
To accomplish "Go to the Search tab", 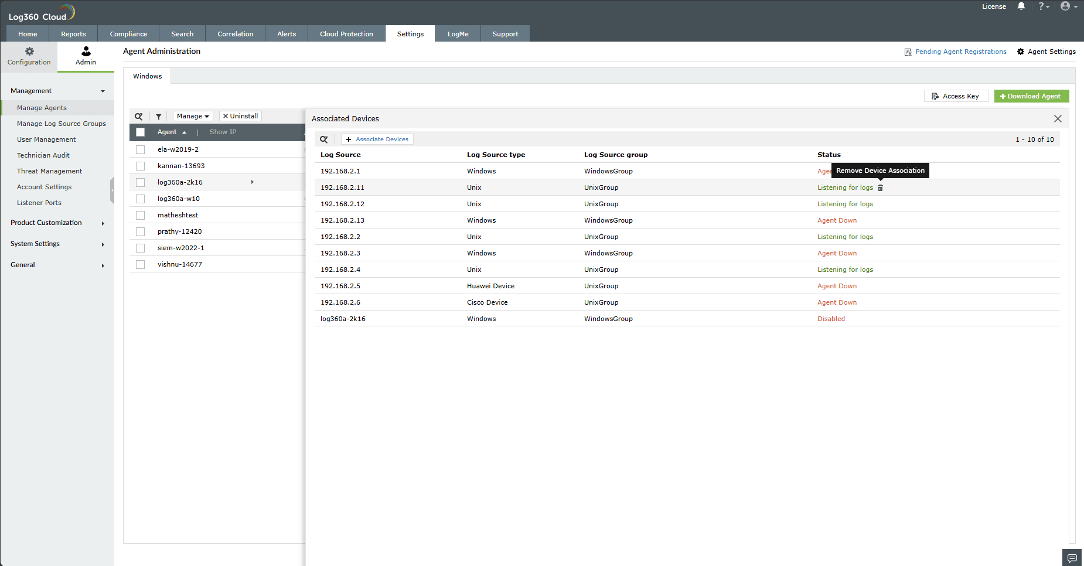I will 182,34.
